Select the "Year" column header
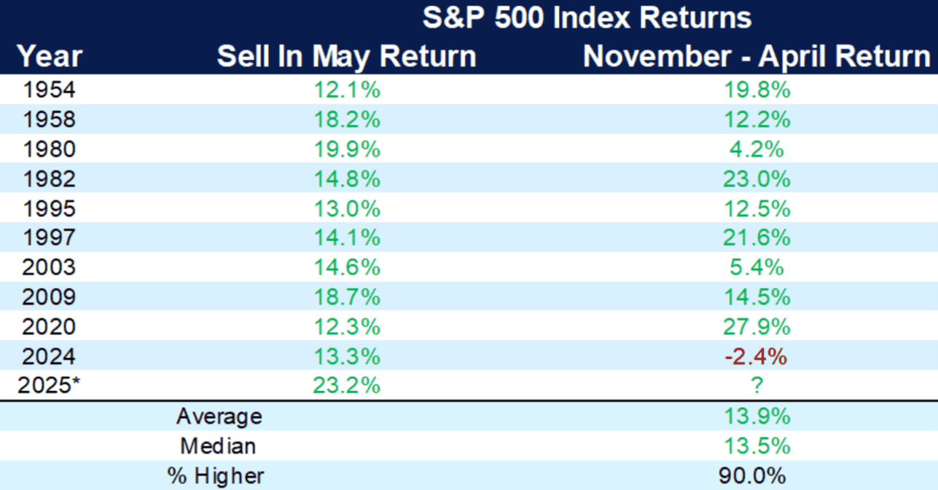Viewport: 938px width, 490px height. (50, 57)
